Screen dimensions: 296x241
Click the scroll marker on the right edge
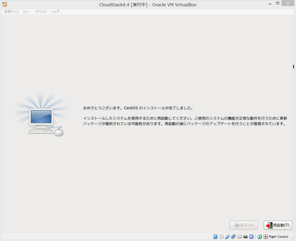coord(294,67)
